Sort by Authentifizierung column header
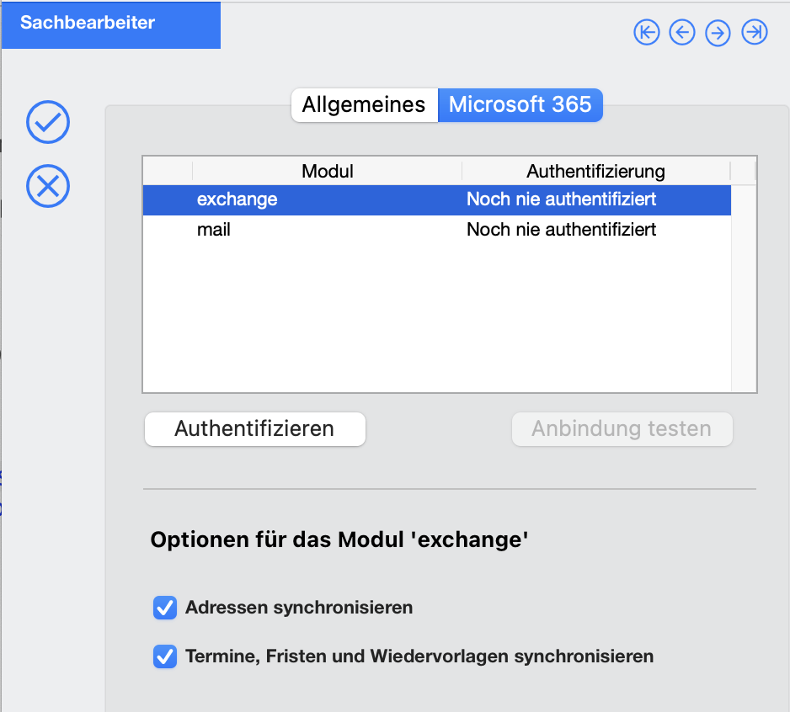 pyautogui.click(x=595, y=171)
